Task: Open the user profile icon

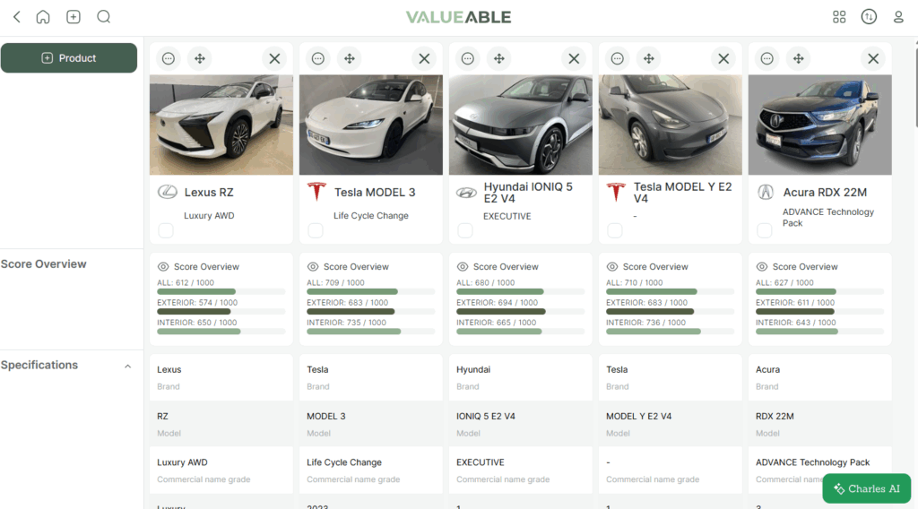Action: tap(898, 17)
